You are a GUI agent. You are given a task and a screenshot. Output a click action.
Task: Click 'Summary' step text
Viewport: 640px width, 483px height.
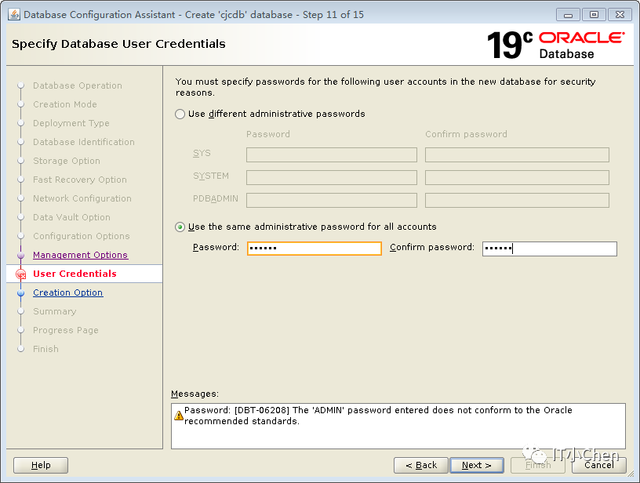tap(55, 311)
